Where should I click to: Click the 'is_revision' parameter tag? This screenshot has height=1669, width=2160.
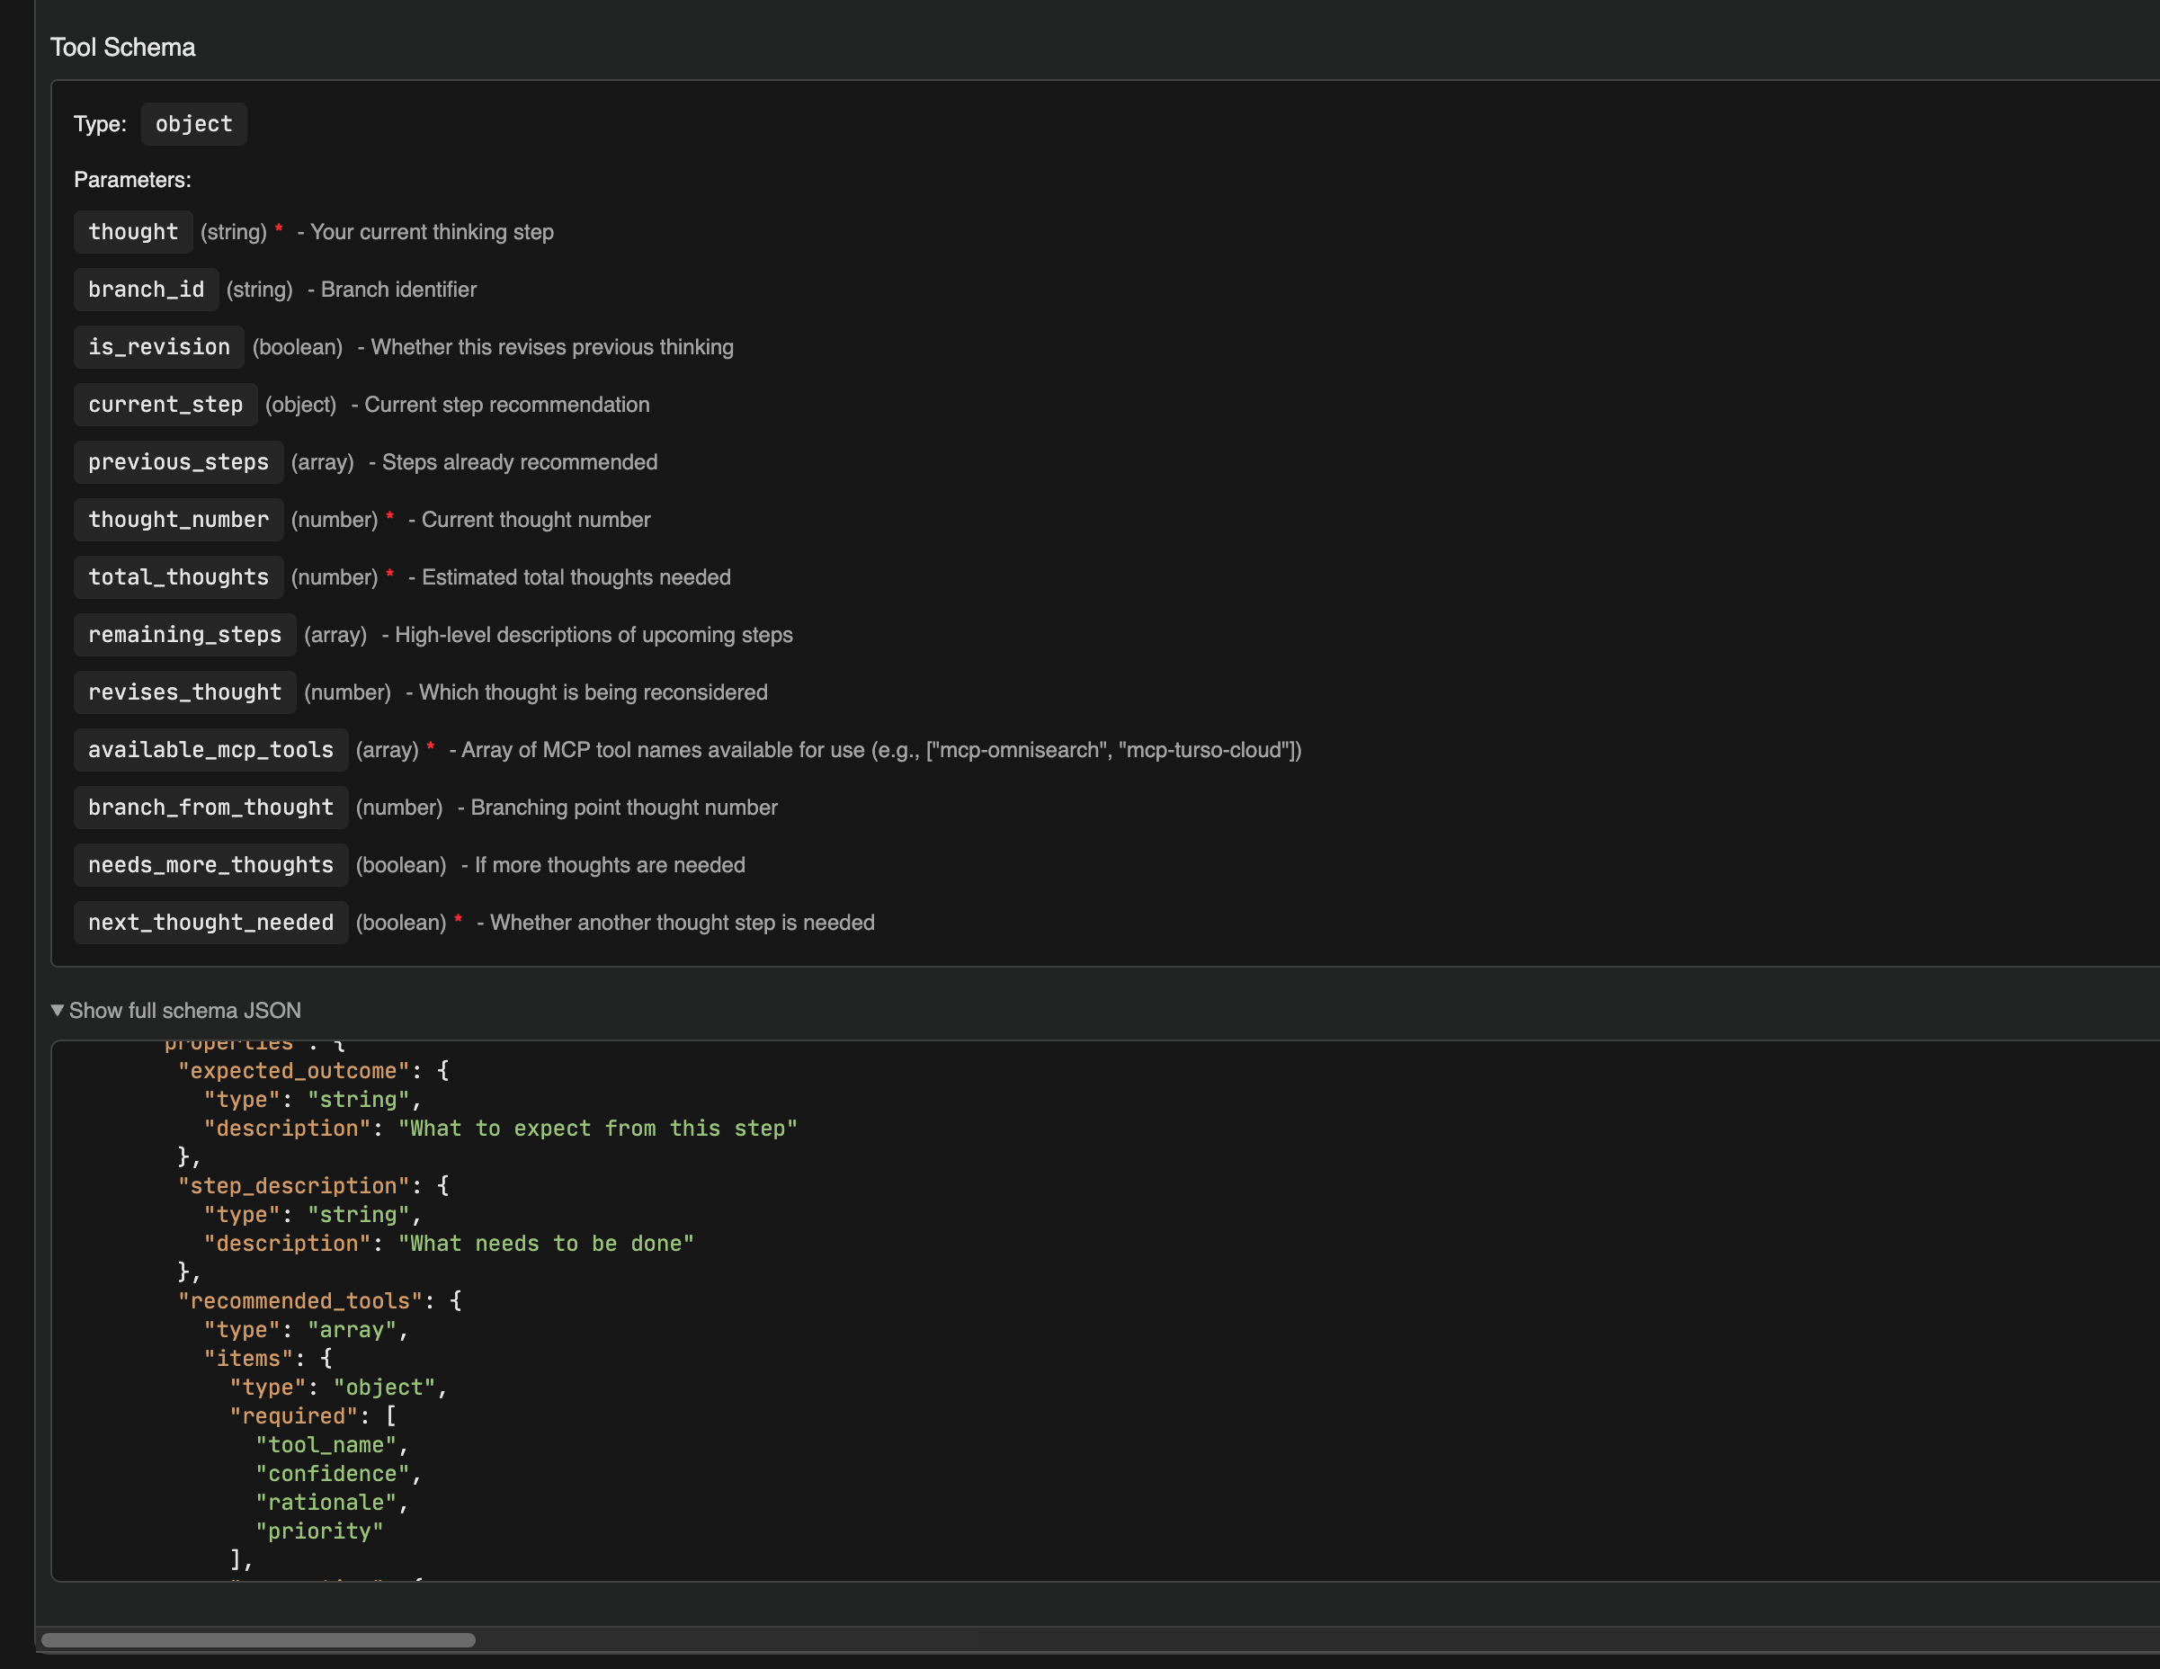tap(158, 347)
